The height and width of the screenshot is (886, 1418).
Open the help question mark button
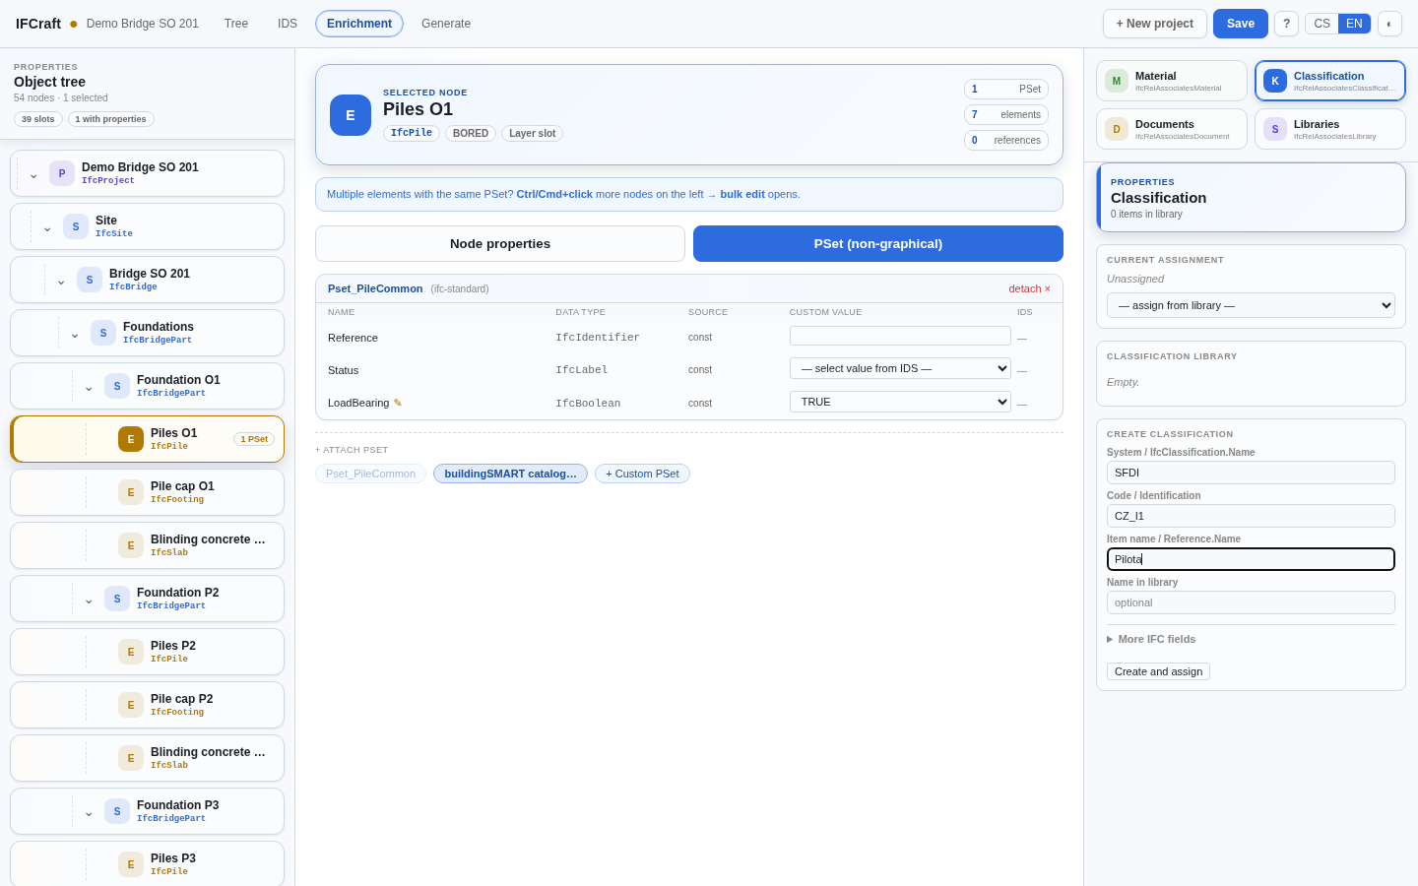pyautogui.click(x=1286, y=24)
